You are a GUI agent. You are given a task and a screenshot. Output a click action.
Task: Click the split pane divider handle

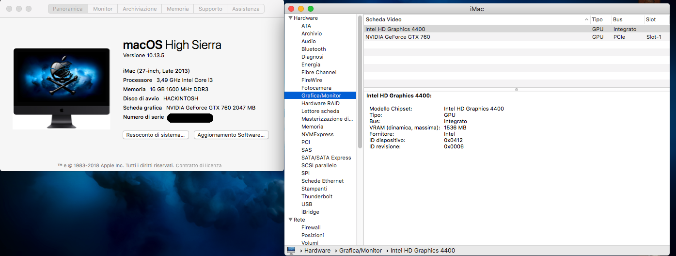click(517, 89)
